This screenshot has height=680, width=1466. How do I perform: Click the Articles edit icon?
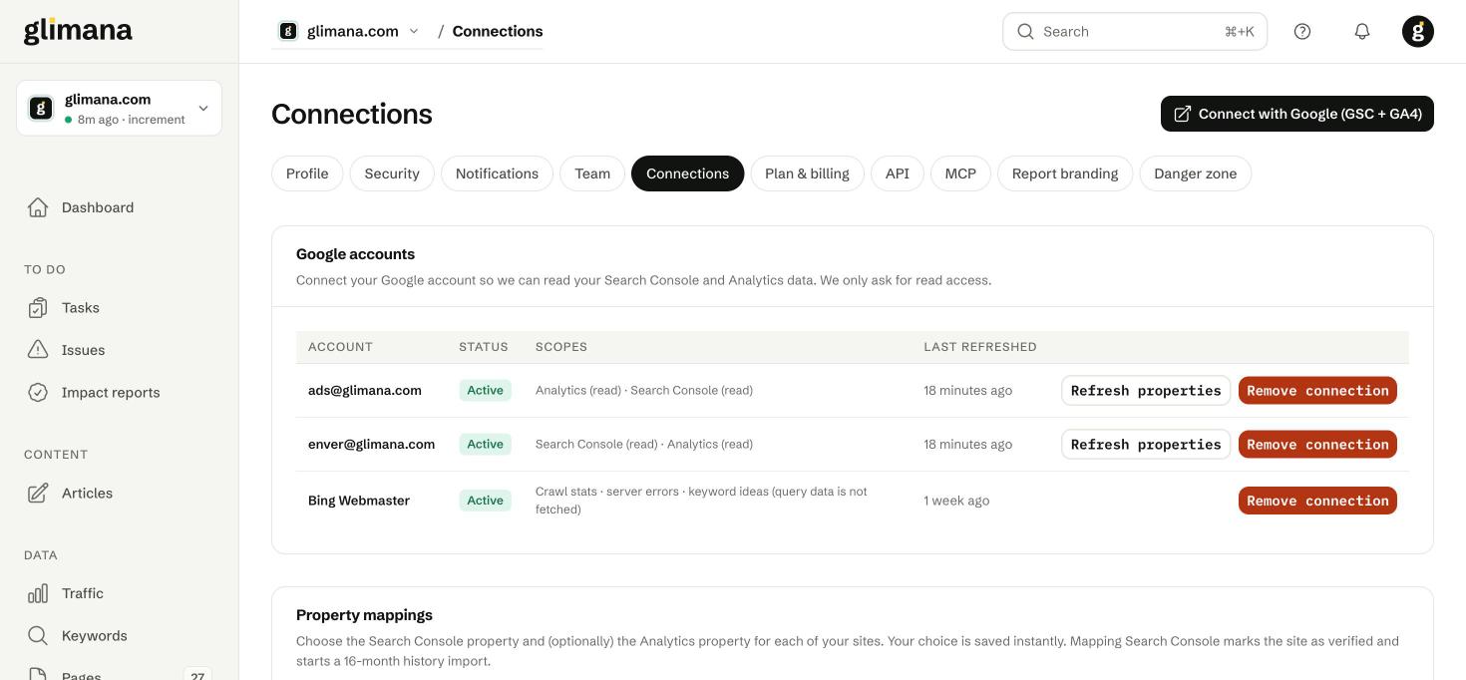click(x=38, y=494)
